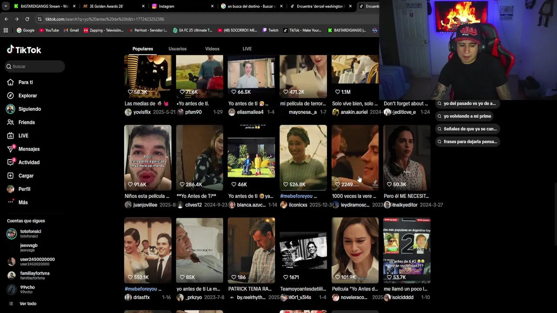The height and width of the screenshot is (313, 557).
Task: Click the Buscar search field
Action: (x=35, y=67)
